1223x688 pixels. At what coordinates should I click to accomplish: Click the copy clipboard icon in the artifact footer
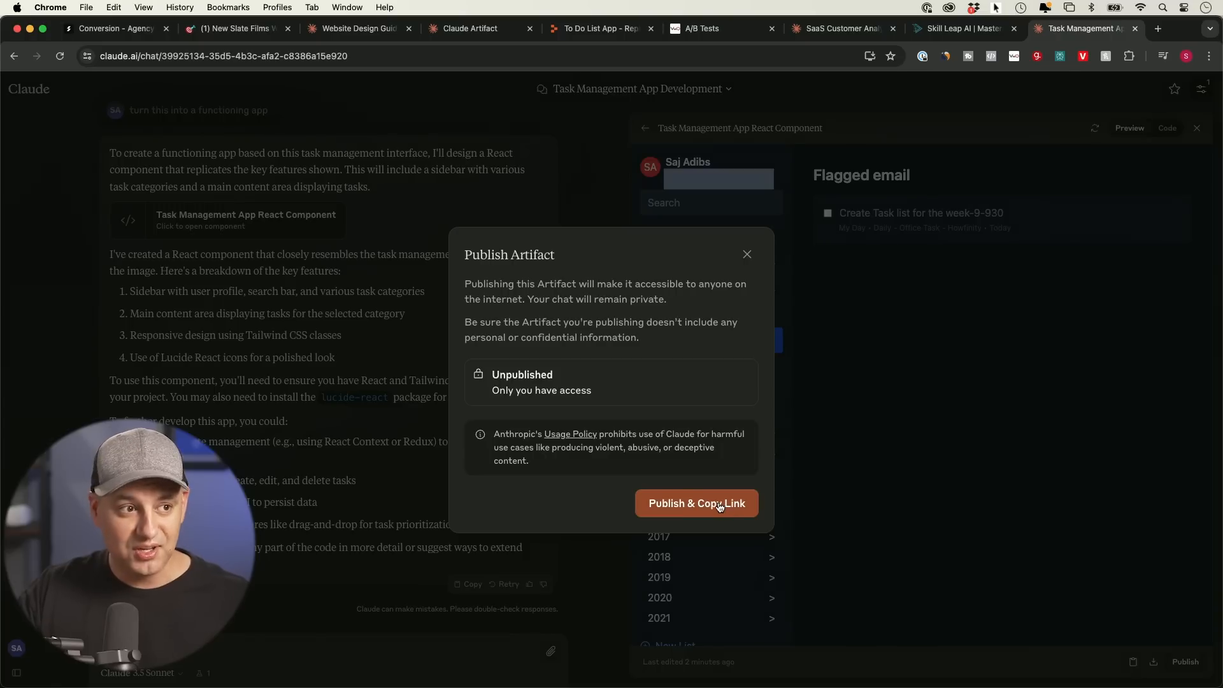1133,662
